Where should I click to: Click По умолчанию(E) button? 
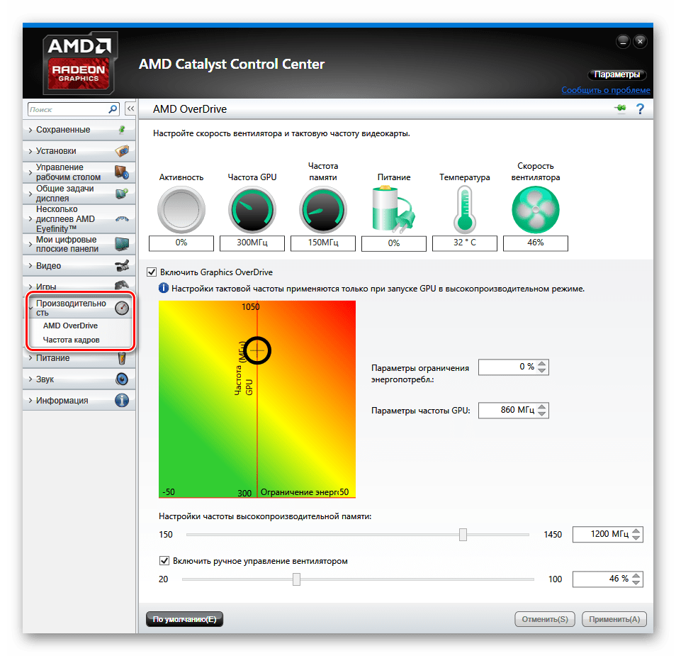point(184,619)
